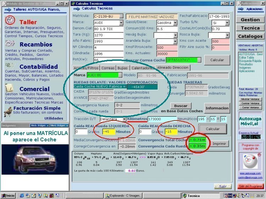Screen dimensions: 266x199
Task: Click the Utilidades link
Action: click(x=54, y=118)
